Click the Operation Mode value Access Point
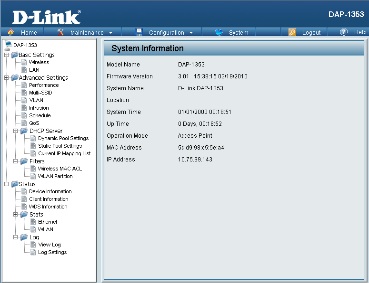The image size is (369, 283). click(195, 136)
